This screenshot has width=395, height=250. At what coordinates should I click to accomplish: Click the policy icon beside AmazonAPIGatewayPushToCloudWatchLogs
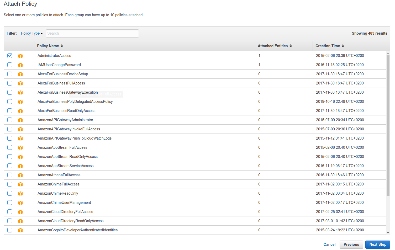(x=20, y=139)
